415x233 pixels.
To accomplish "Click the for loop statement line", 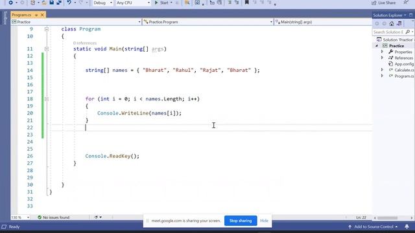I will 143,99.
